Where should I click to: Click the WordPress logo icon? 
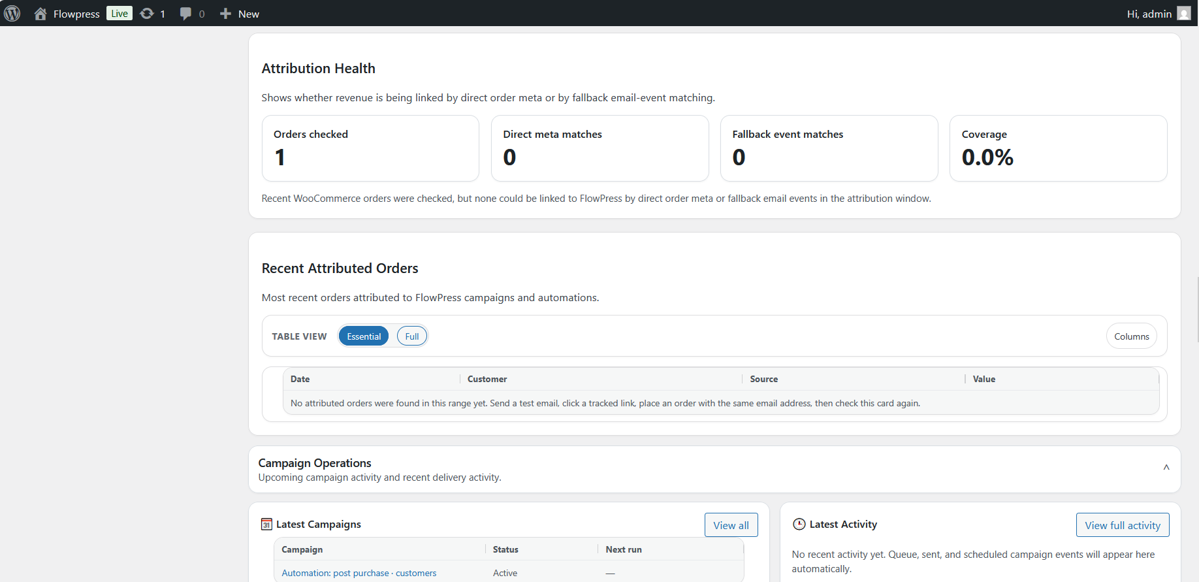12,13
